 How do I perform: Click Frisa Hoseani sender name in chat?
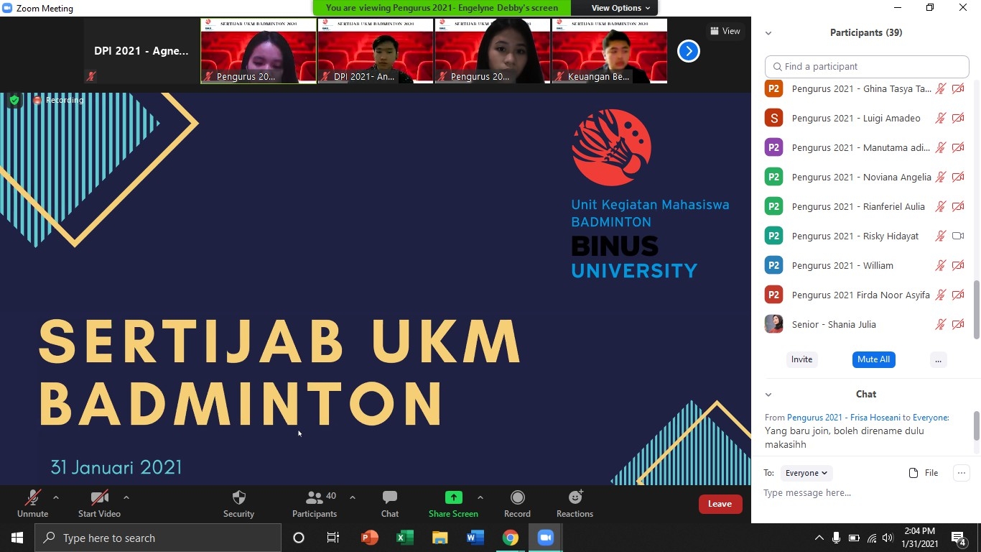click(x=844, y=418)
